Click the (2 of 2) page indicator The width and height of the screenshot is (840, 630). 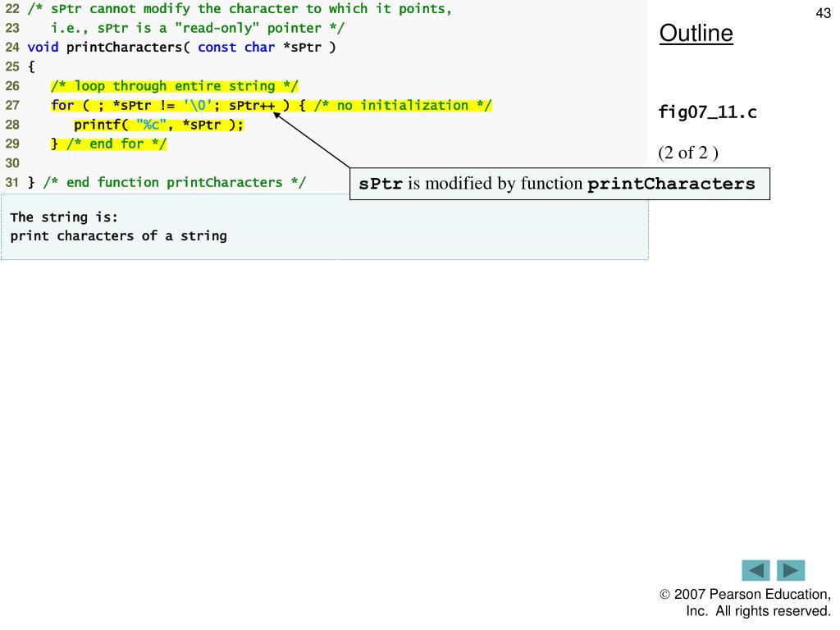pos(688,153)
